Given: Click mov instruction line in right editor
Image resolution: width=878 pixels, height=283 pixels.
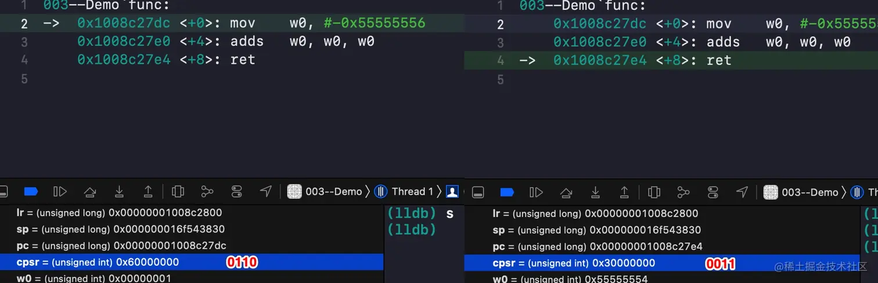Looking at the screenshot, I should pyautogui.click(x=671, y=24).
